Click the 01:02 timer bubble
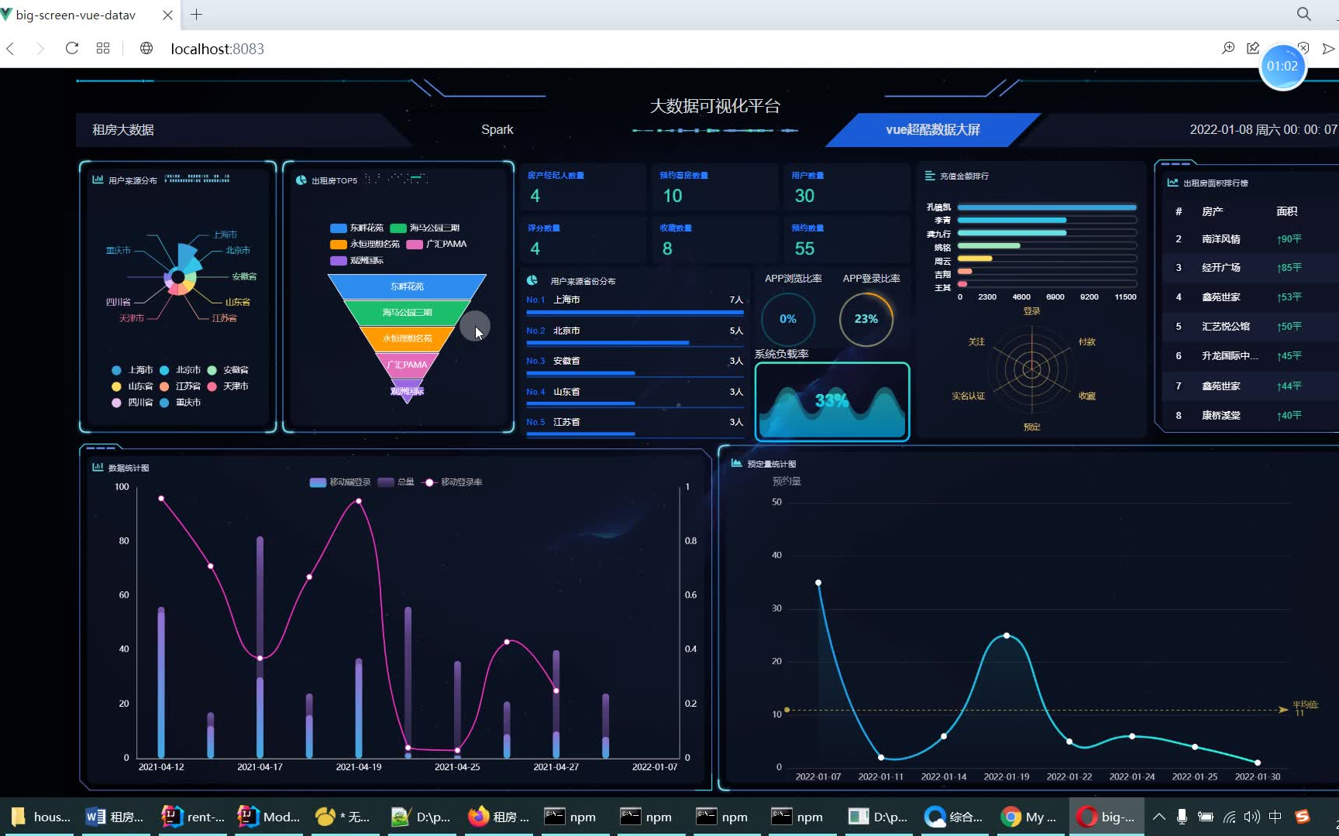 (x=1282, y=67)
